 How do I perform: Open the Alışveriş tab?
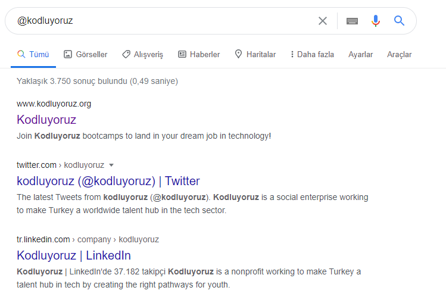pyautogui.click(x=142, y=54)
